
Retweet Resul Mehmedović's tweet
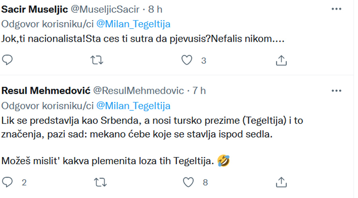100,182
